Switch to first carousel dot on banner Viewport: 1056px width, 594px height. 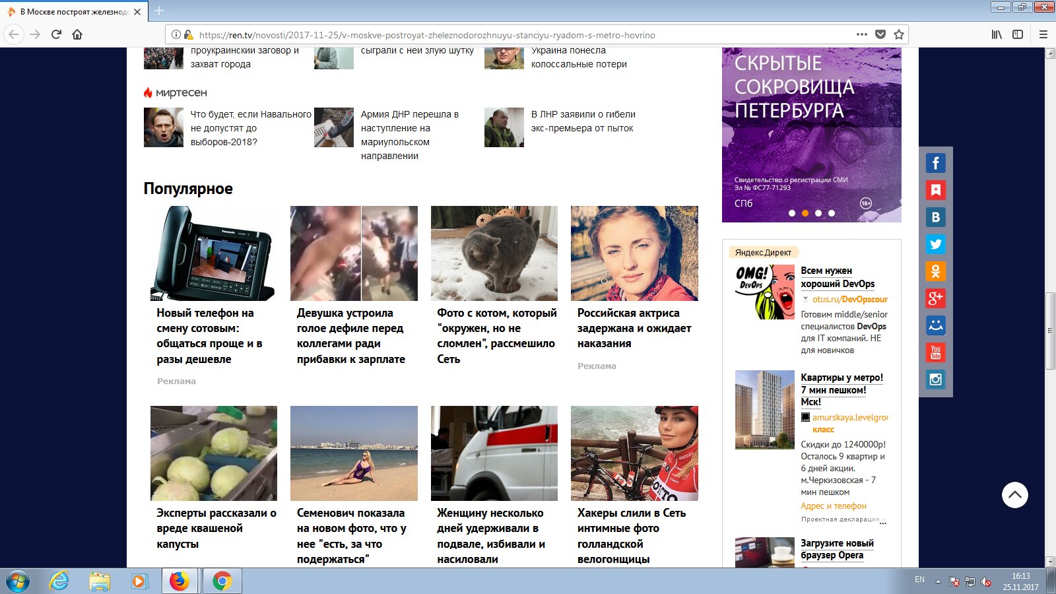(792, 213)
